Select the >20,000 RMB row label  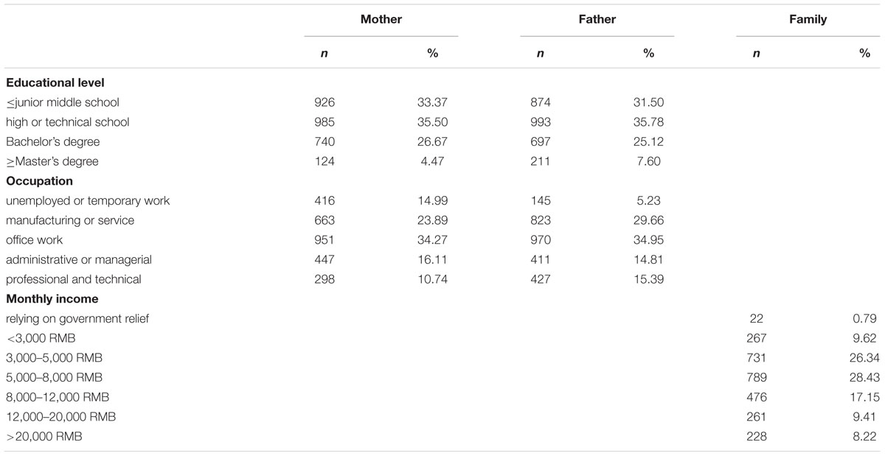[x=44, y=436]
